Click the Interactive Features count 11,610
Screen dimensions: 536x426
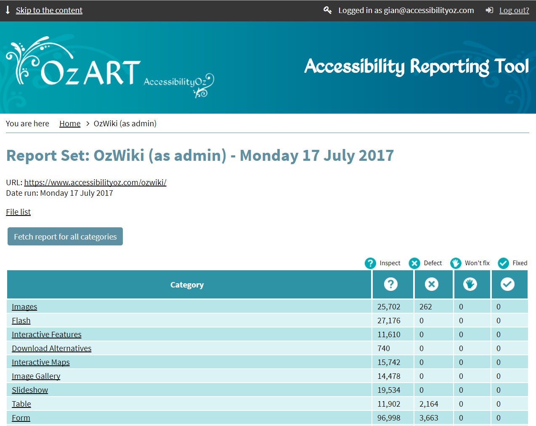(x=389, y=334)
